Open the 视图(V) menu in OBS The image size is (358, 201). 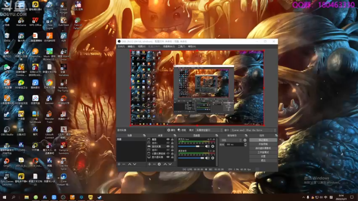point(141,46)
